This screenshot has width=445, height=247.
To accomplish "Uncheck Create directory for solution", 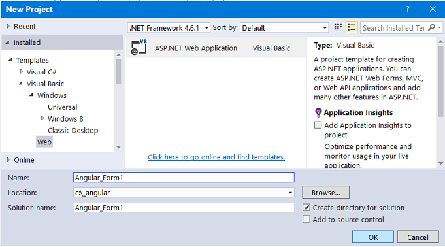I will coord(306,208).
